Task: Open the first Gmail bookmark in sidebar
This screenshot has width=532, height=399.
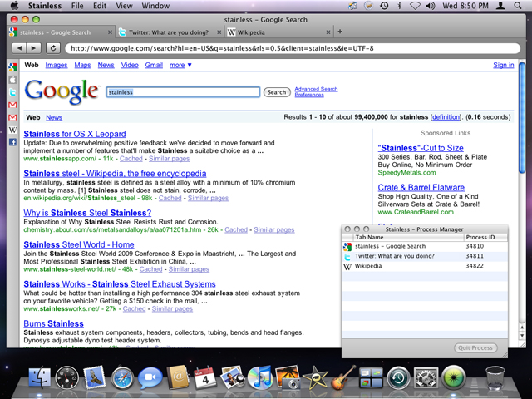Action: click(12, 105)
